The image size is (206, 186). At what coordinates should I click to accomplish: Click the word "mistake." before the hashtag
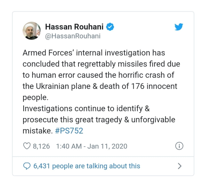37,131
